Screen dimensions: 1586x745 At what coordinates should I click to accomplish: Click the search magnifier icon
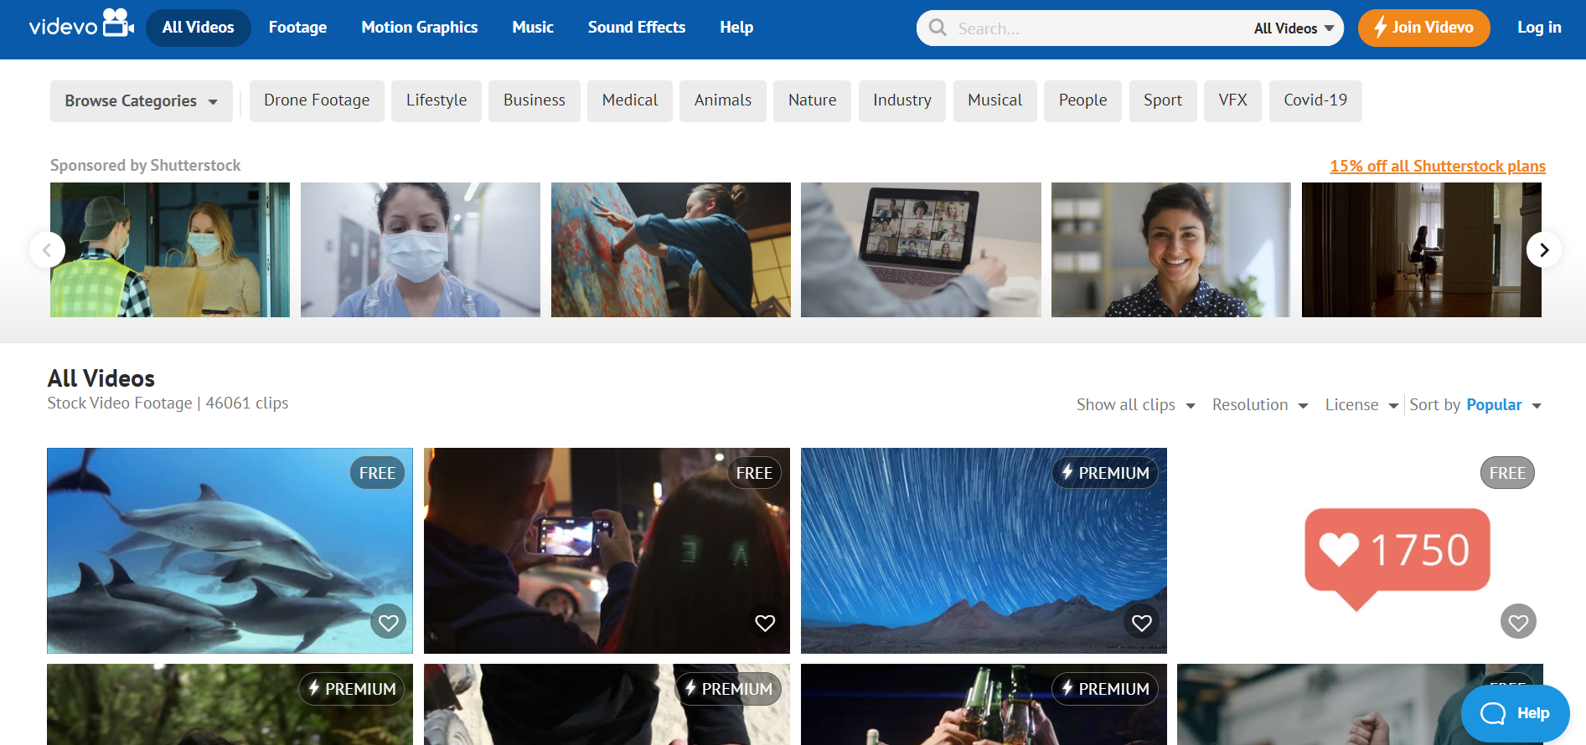point(938,28)
